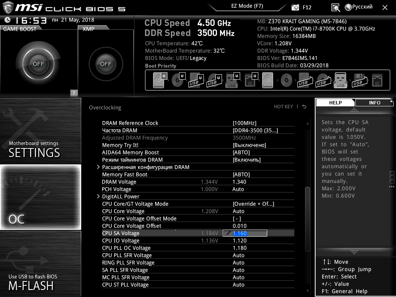Select the legacy USB CD/DVD boot icon
The width and height of the screenshot is (396, 297).
[324, 80]
